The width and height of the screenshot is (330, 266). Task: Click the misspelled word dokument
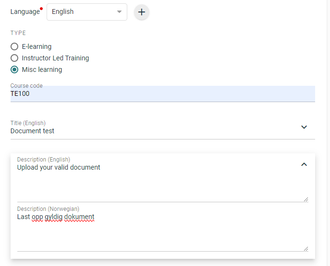click(79, 217)
